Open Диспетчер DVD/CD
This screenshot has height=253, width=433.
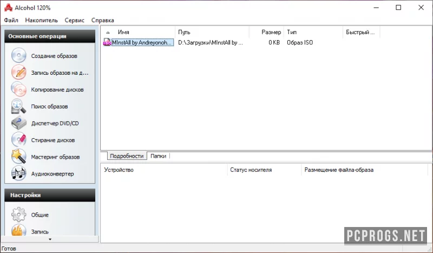point(55,124)
